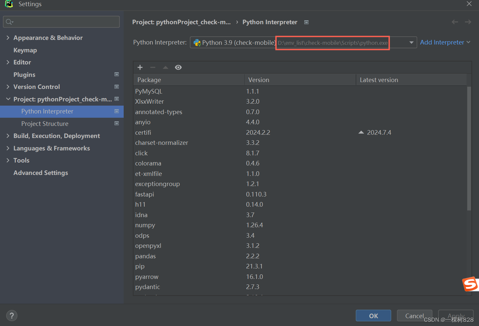Screen dimensions: 479x326
Task: Close the Settings dialog window
Action: (x=469, y=4)
